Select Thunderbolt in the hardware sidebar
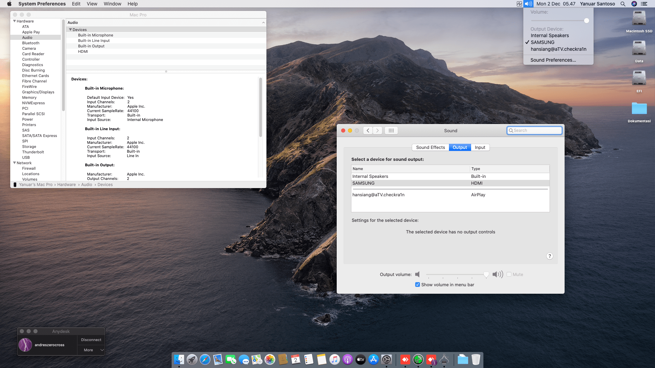This screenshot has width=655, height=368. coord(33,152)
